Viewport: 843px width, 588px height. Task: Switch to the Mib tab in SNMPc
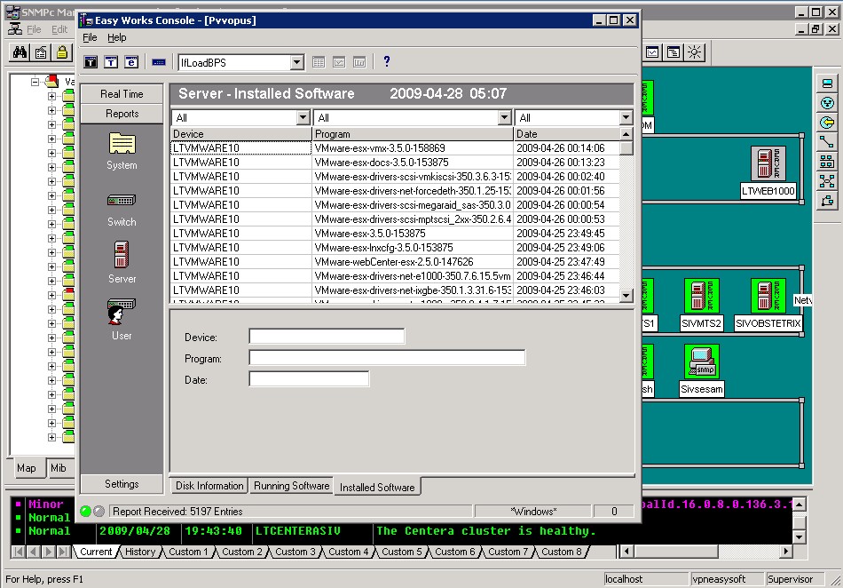click(x=58, y=468)
